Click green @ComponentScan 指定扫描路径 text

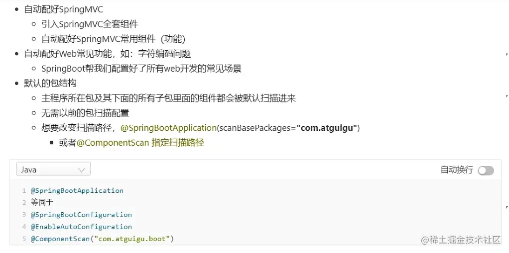coord(140,143)
